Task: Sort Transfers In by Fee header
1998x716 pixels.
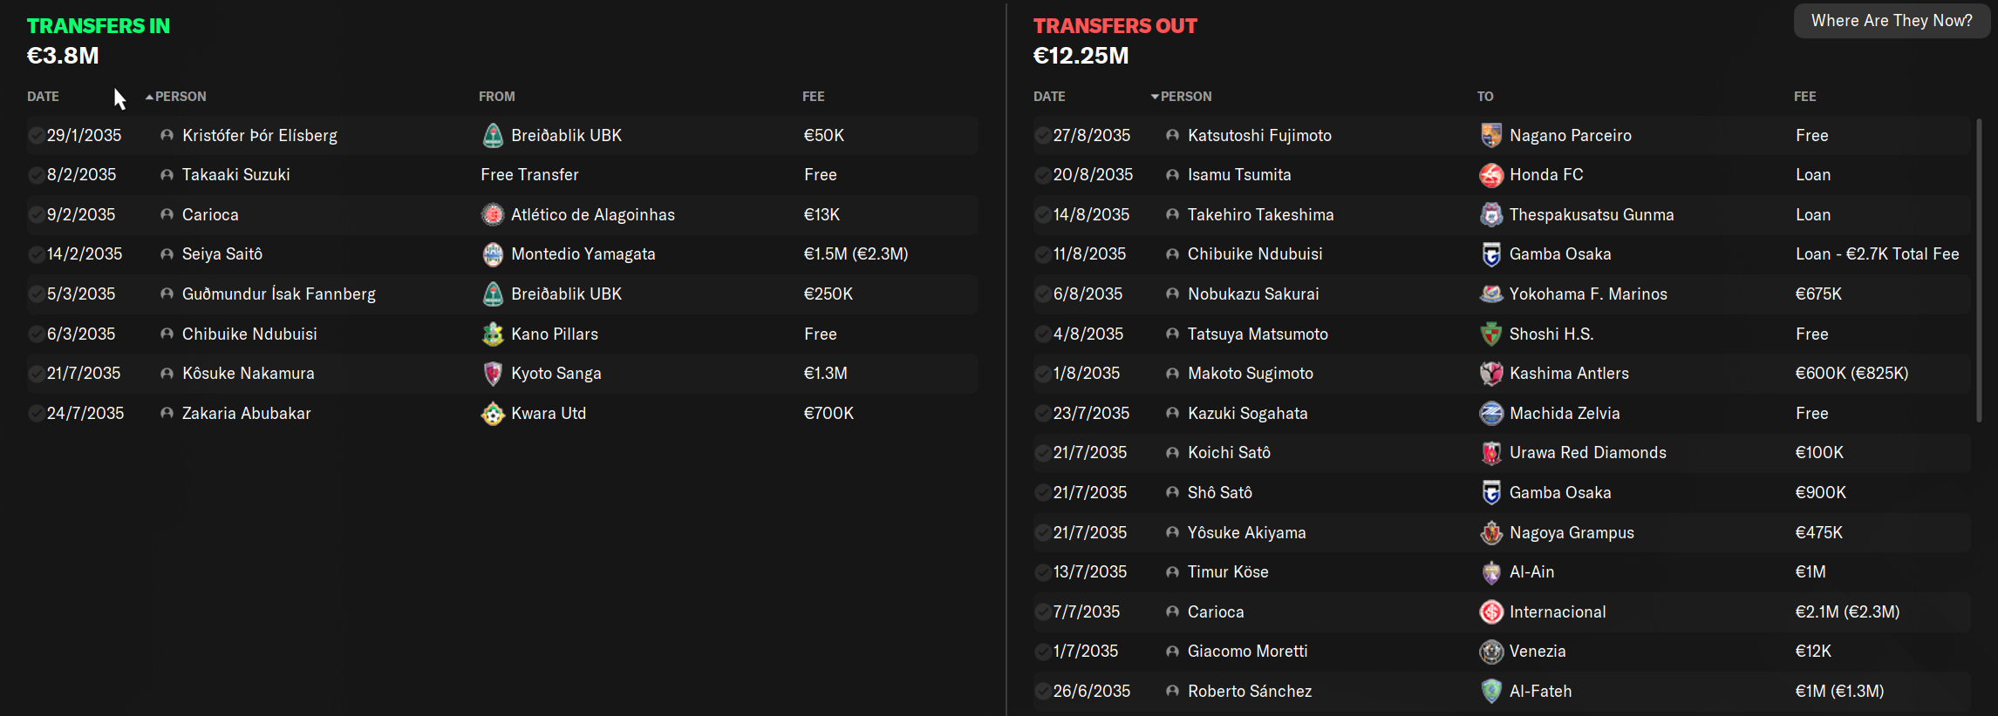Action: pos(814,97)
